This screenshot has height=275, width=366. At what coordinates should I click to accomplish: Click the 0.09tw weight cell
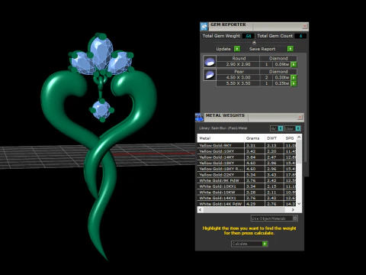(x=281, y=64)
